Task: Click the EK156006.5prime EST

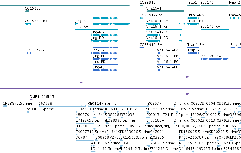Action: (182, 135)
